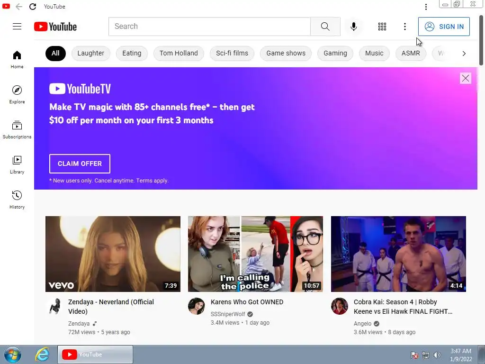This screenshot has height=364, width=485.
Task: Open SSSniperWolf channel avatar
Action: click(197, 306)
